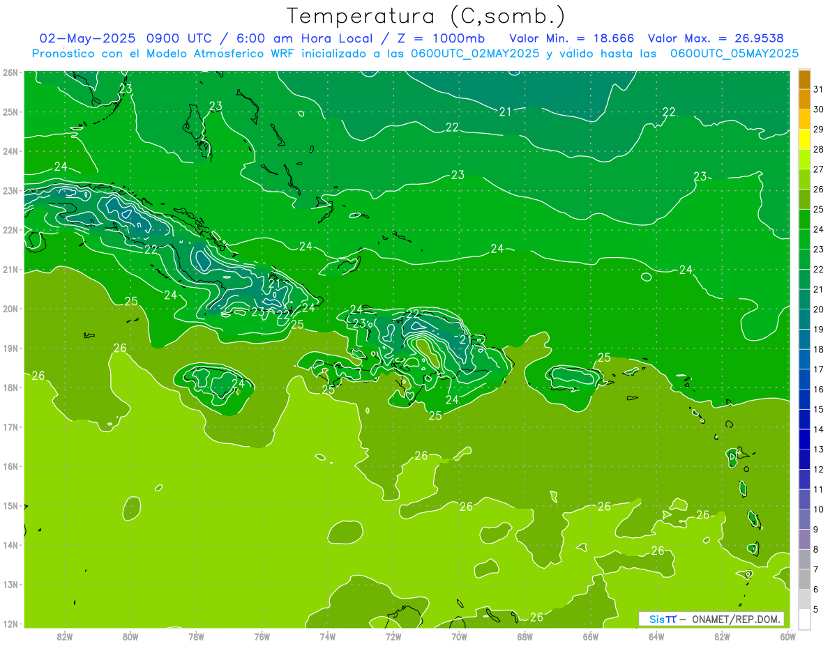Click the 21N latitude axis label

point(10,269)
